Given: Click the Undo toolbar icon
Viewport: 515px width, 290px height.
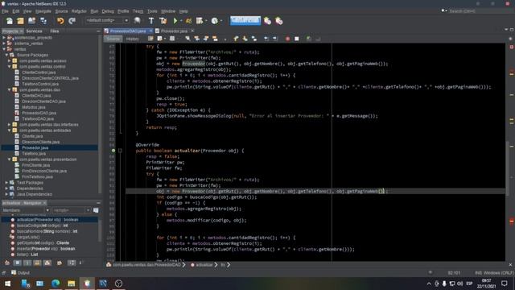Looking at the screenshot, I should [x=60, y=21].
